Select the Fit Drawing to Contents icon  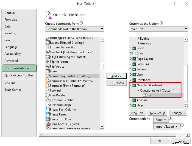[x=48, y=57]
